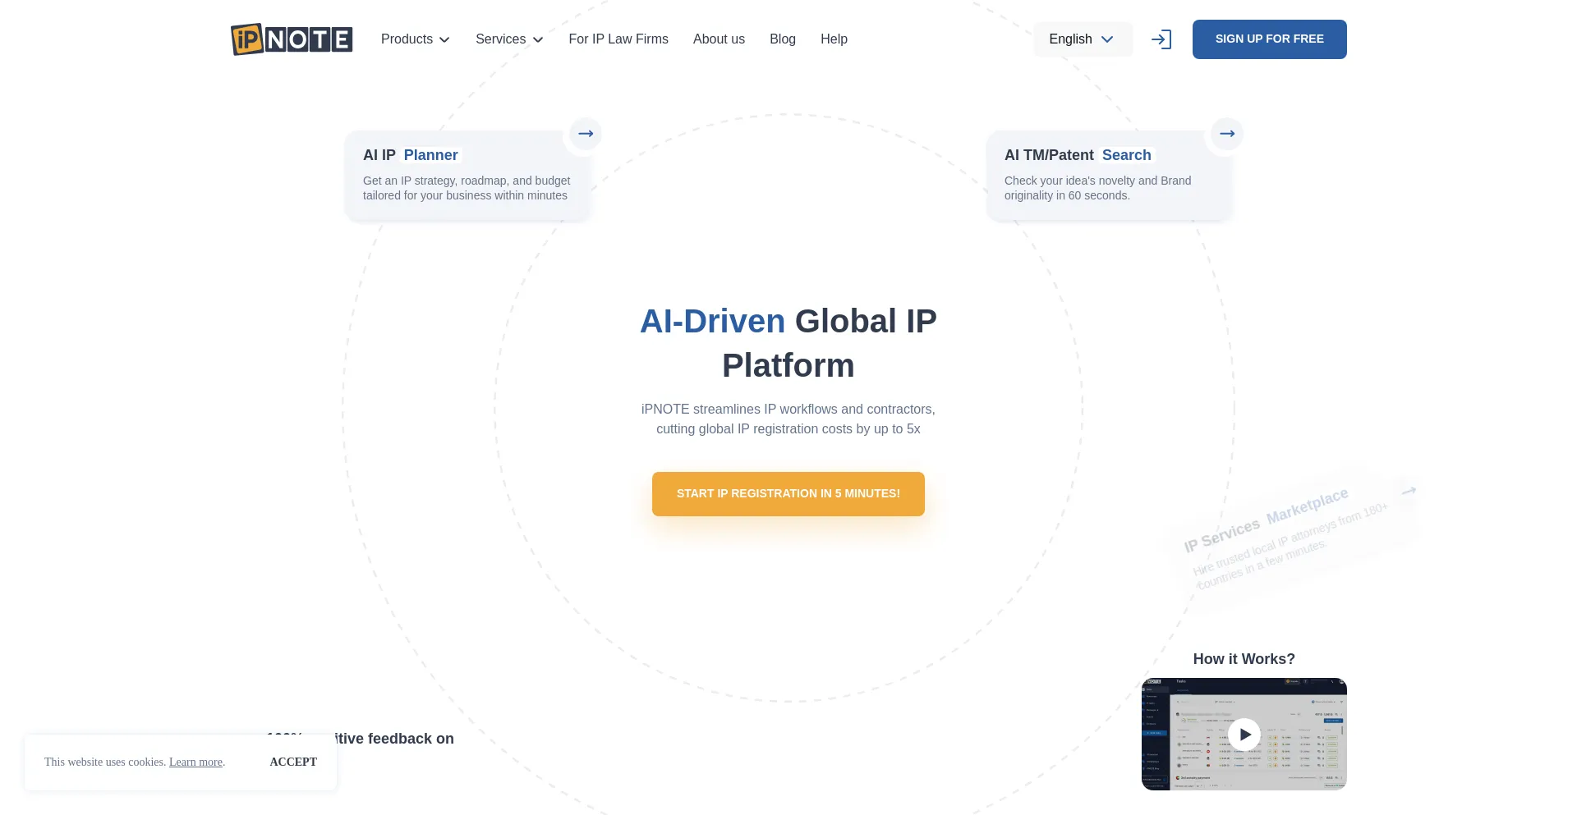
Task: Select the AI IP Planner card title
Action: pos(411,155)
